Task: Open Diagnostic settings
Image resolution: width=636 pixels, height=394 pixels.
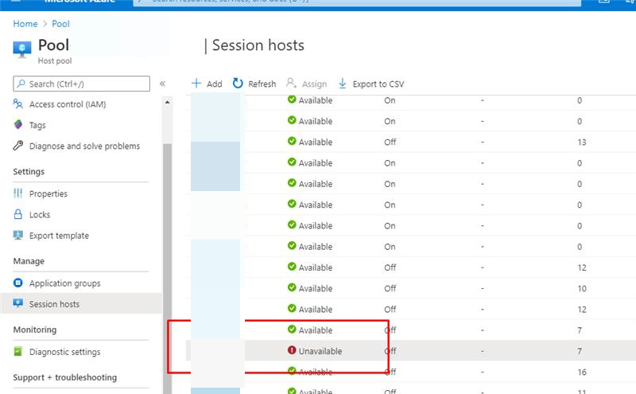Action: pyautogui.click(x=64, y=352)
